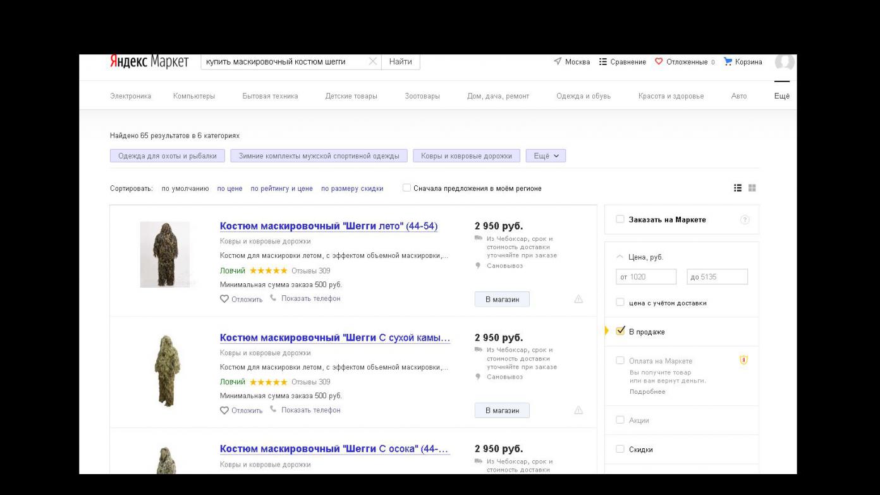Switch to list view layout icon
This screenshot has height=495, width=880.
[738, 188]
